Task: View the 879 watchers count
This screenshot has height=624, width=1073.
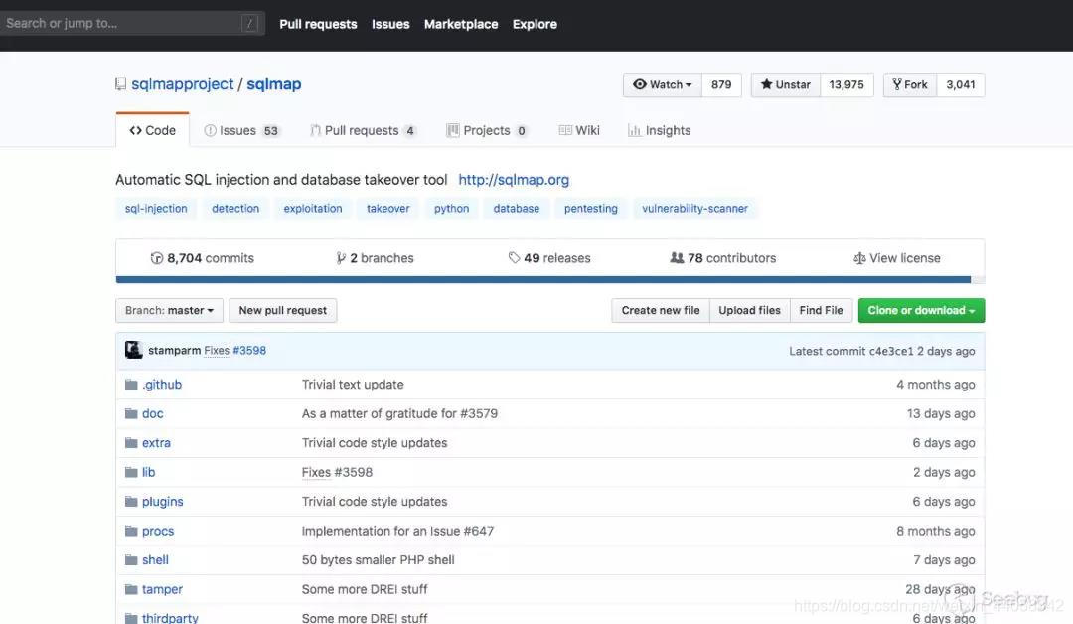Action: (x=721, y=84)
